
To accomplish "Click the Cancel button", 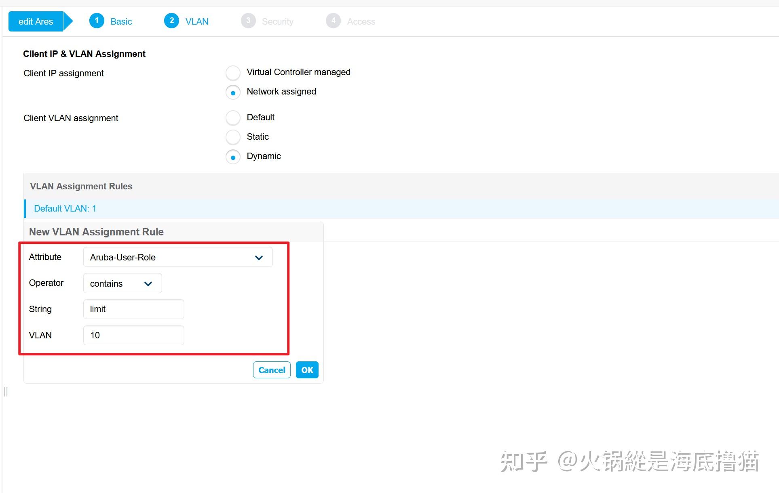I will pos(271,369).
